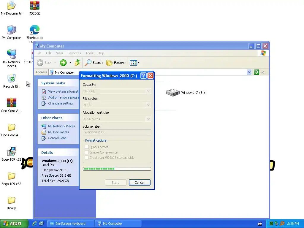The image size is (304, 228).
Task: Open Control Panel link in Other Places
Action: pos(58,138)
